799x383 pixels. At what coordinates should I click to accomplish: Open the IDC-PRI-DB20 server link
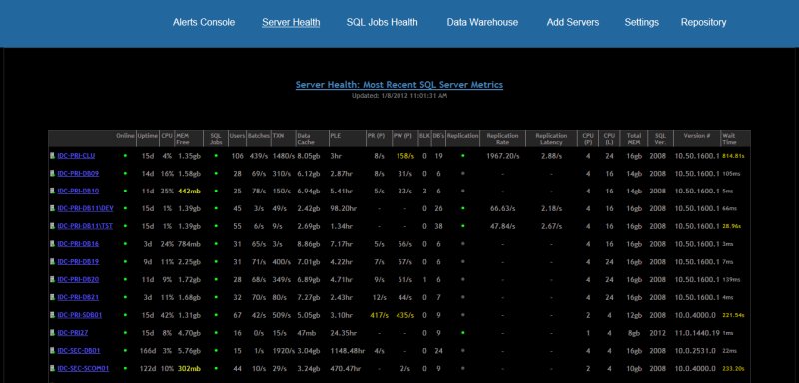78,279
